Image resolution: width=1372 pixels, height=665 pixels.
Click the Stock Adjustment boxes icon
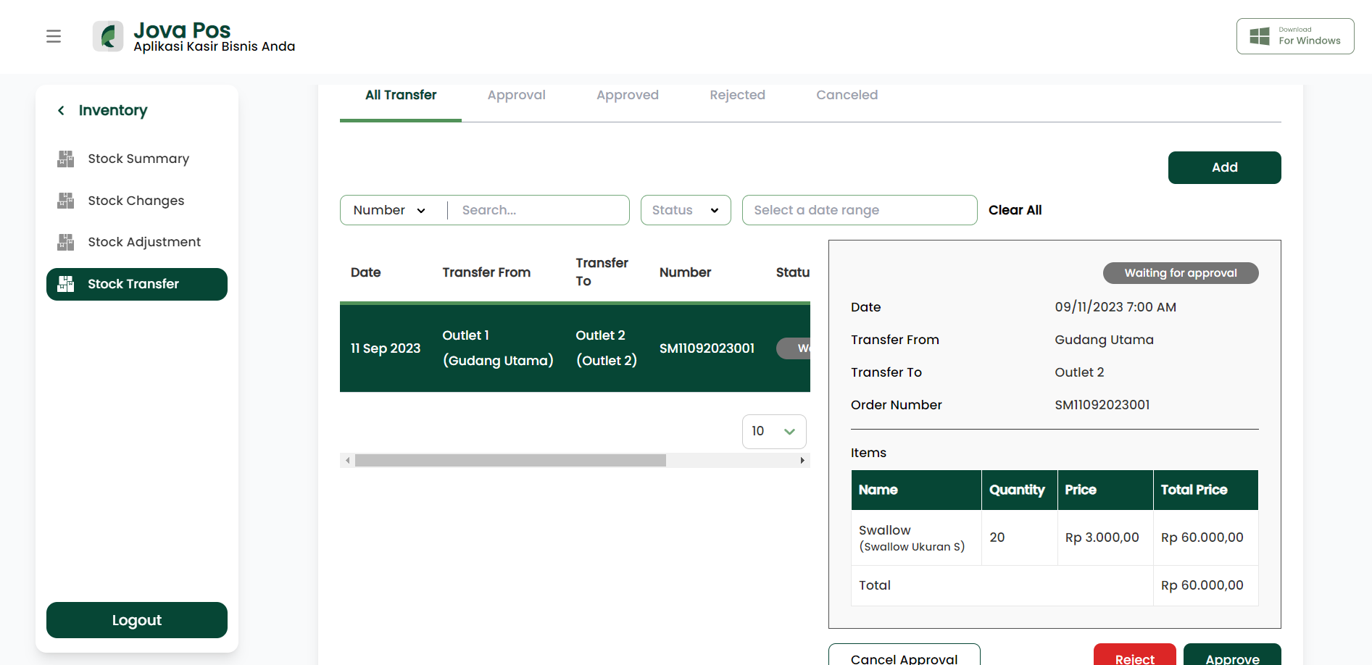[66, 242]
